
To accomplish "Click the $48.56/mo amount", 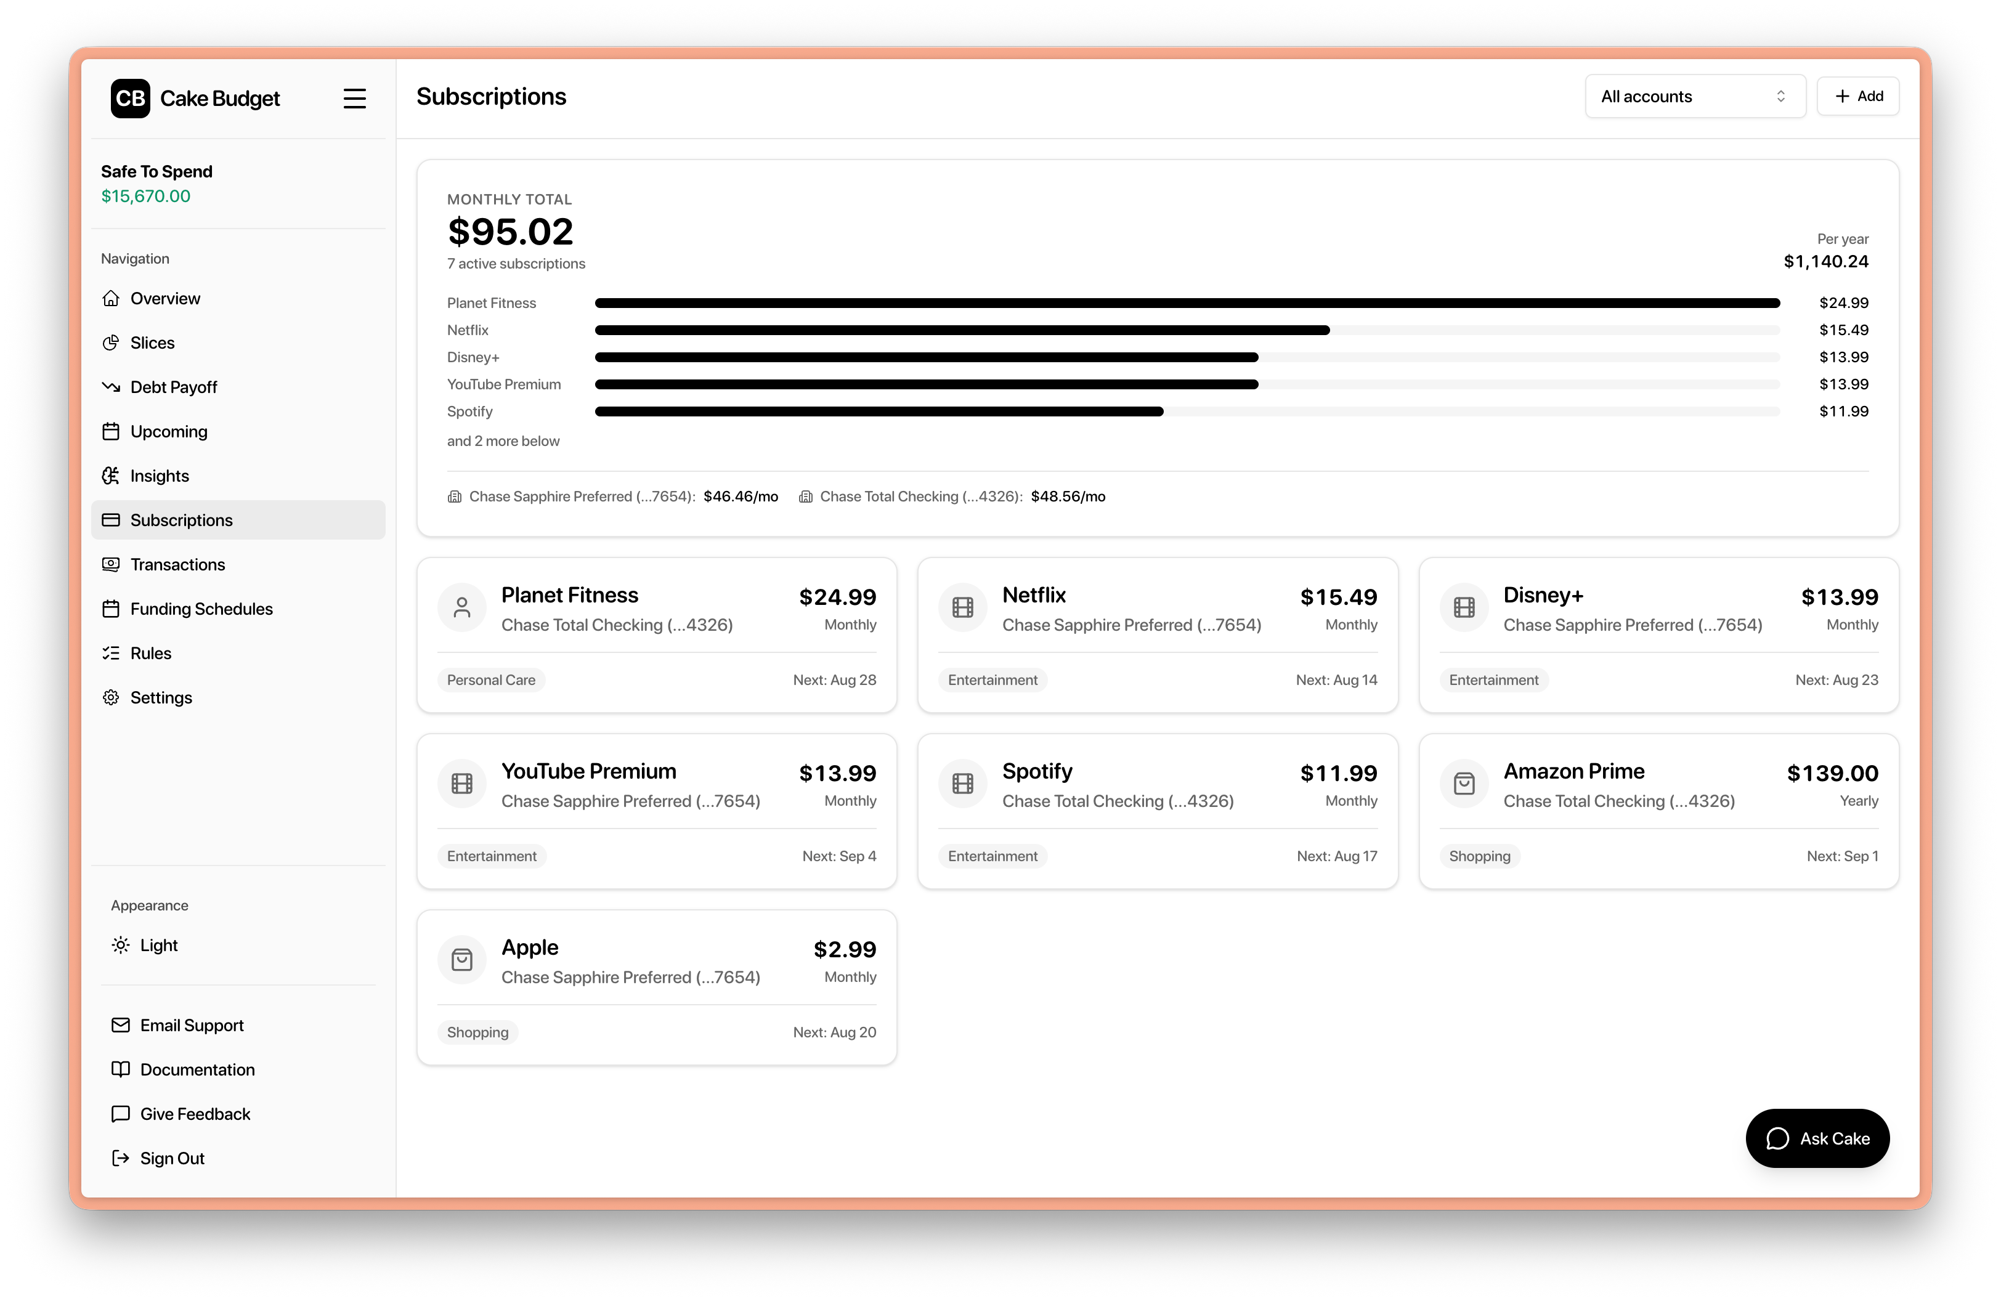I will 1068,496.
